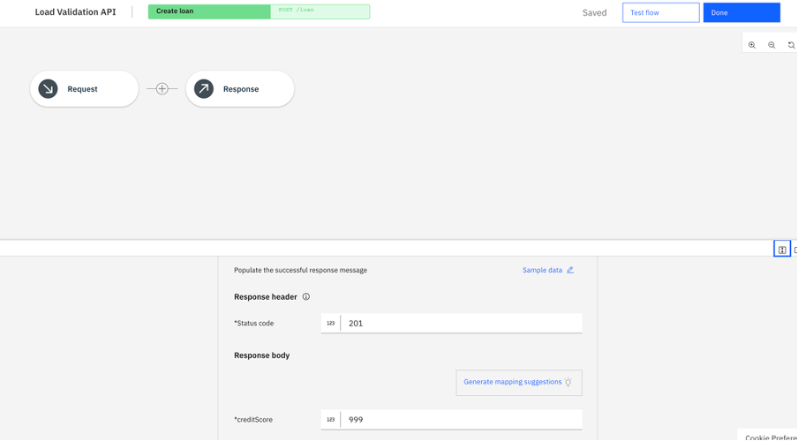
Task: Click the lightbulb icon for mapping suggestions
Action: click(568, 382)
